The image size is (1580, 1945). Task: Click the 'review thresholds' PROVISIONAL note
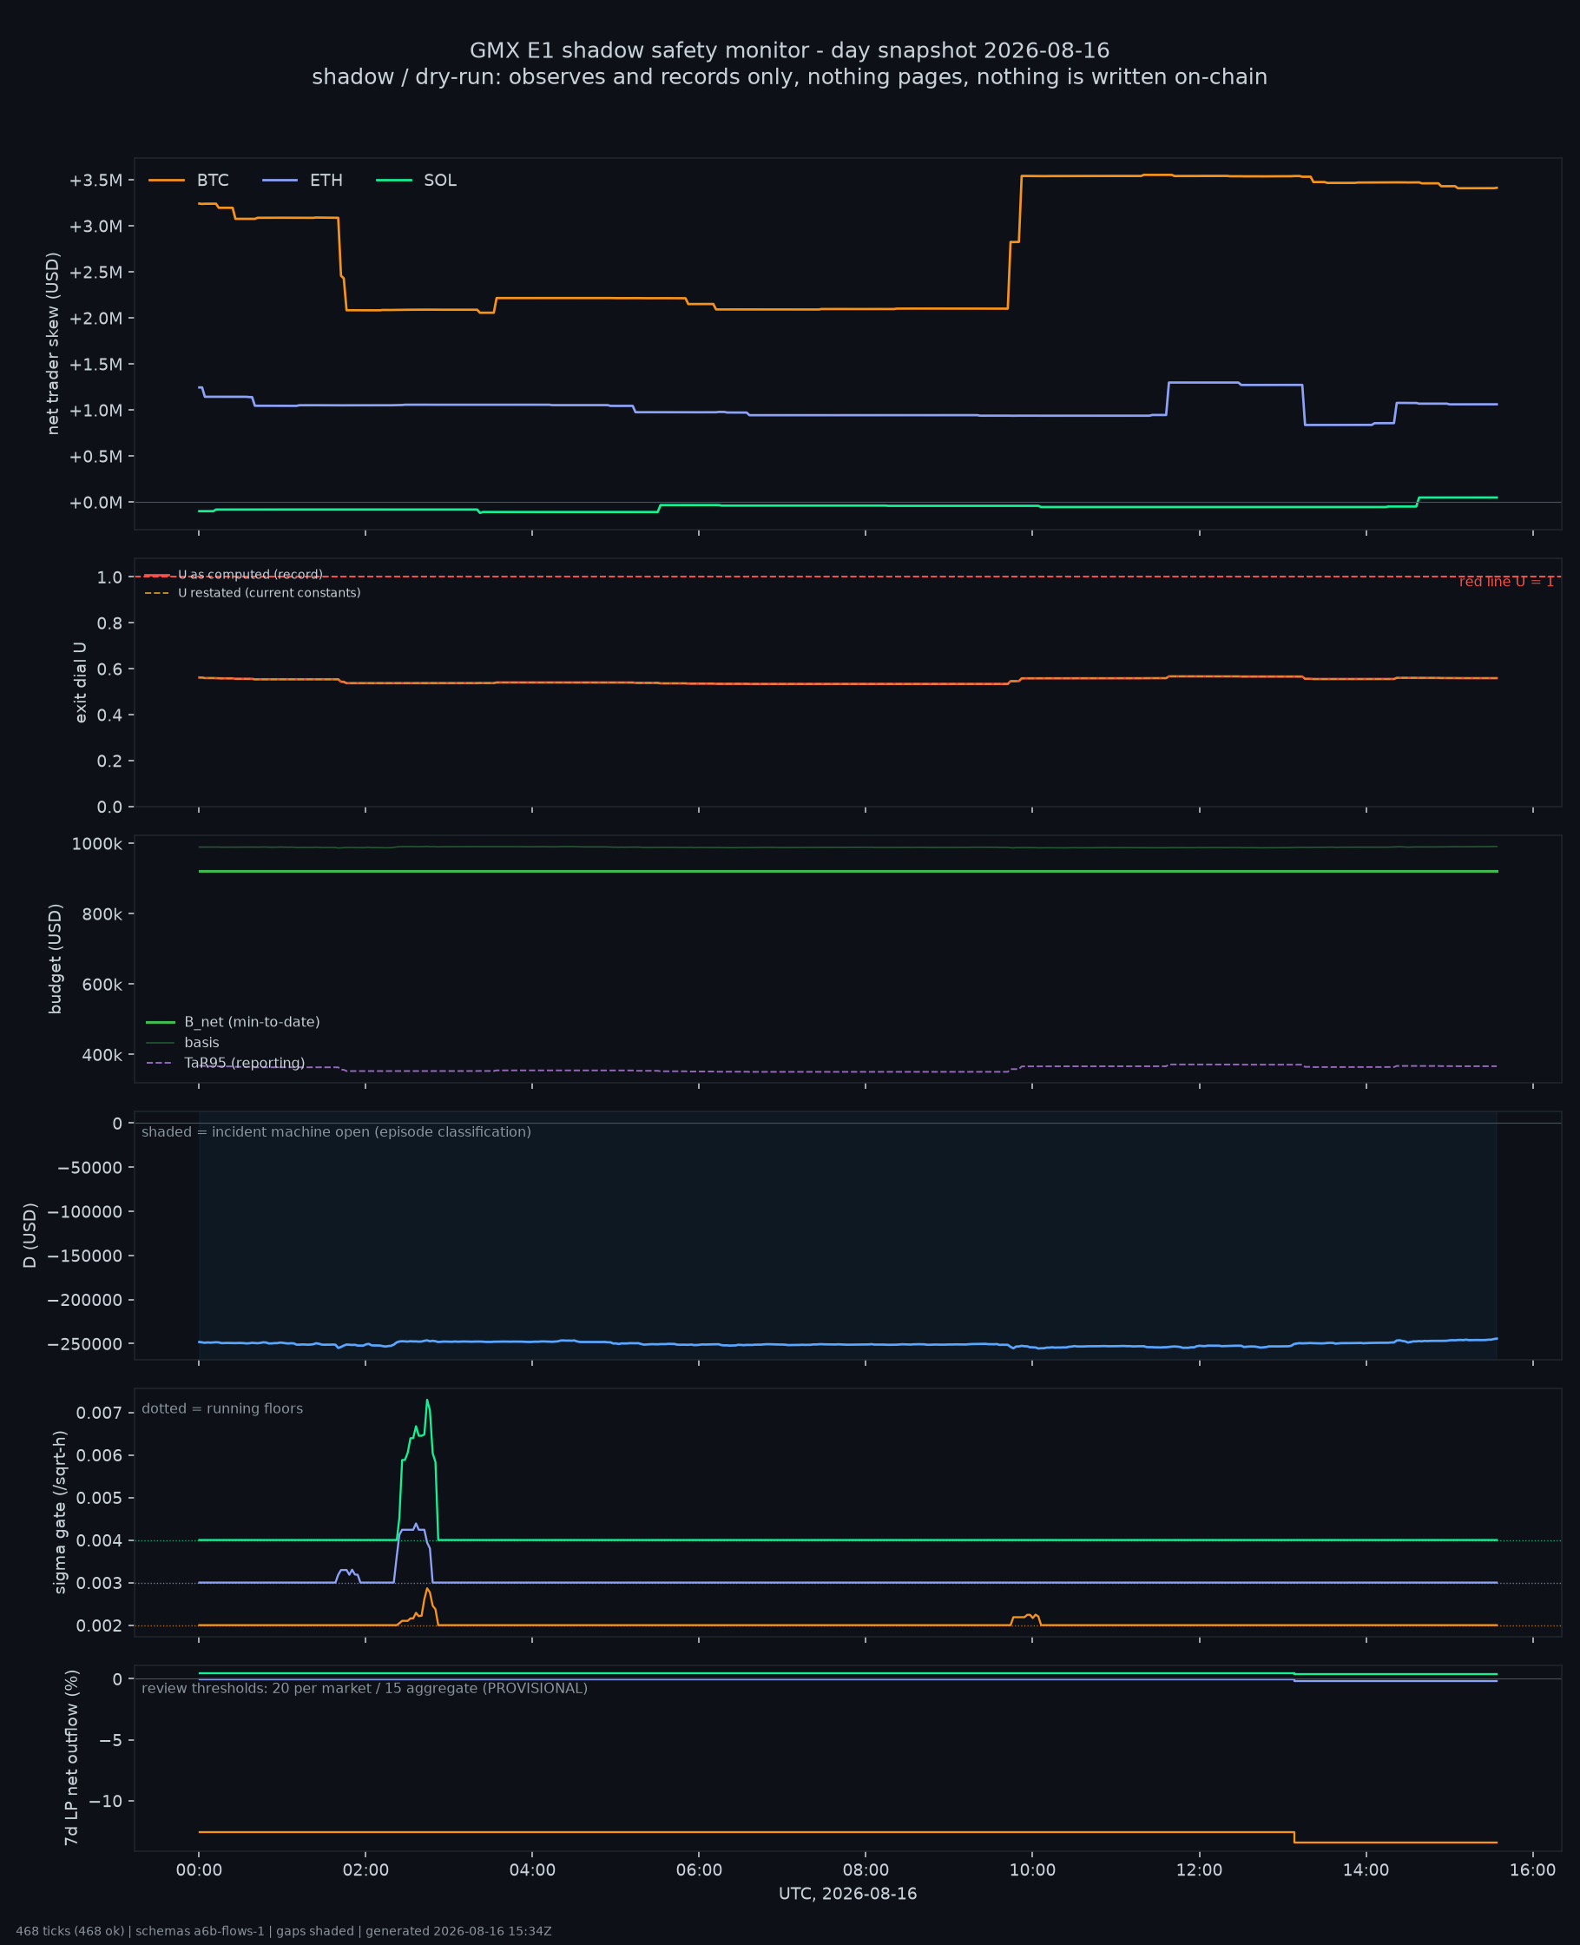pos(365,1689)
